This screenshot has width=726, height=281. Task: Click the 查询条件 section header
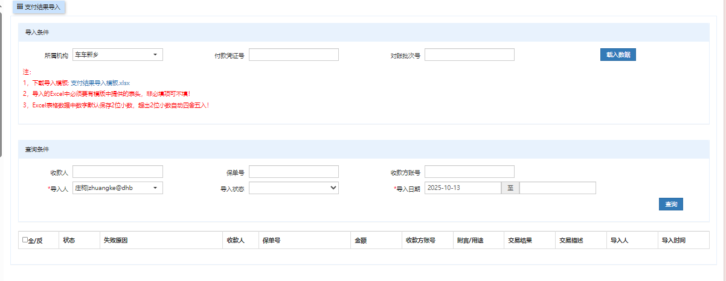(x=363, y=149)
